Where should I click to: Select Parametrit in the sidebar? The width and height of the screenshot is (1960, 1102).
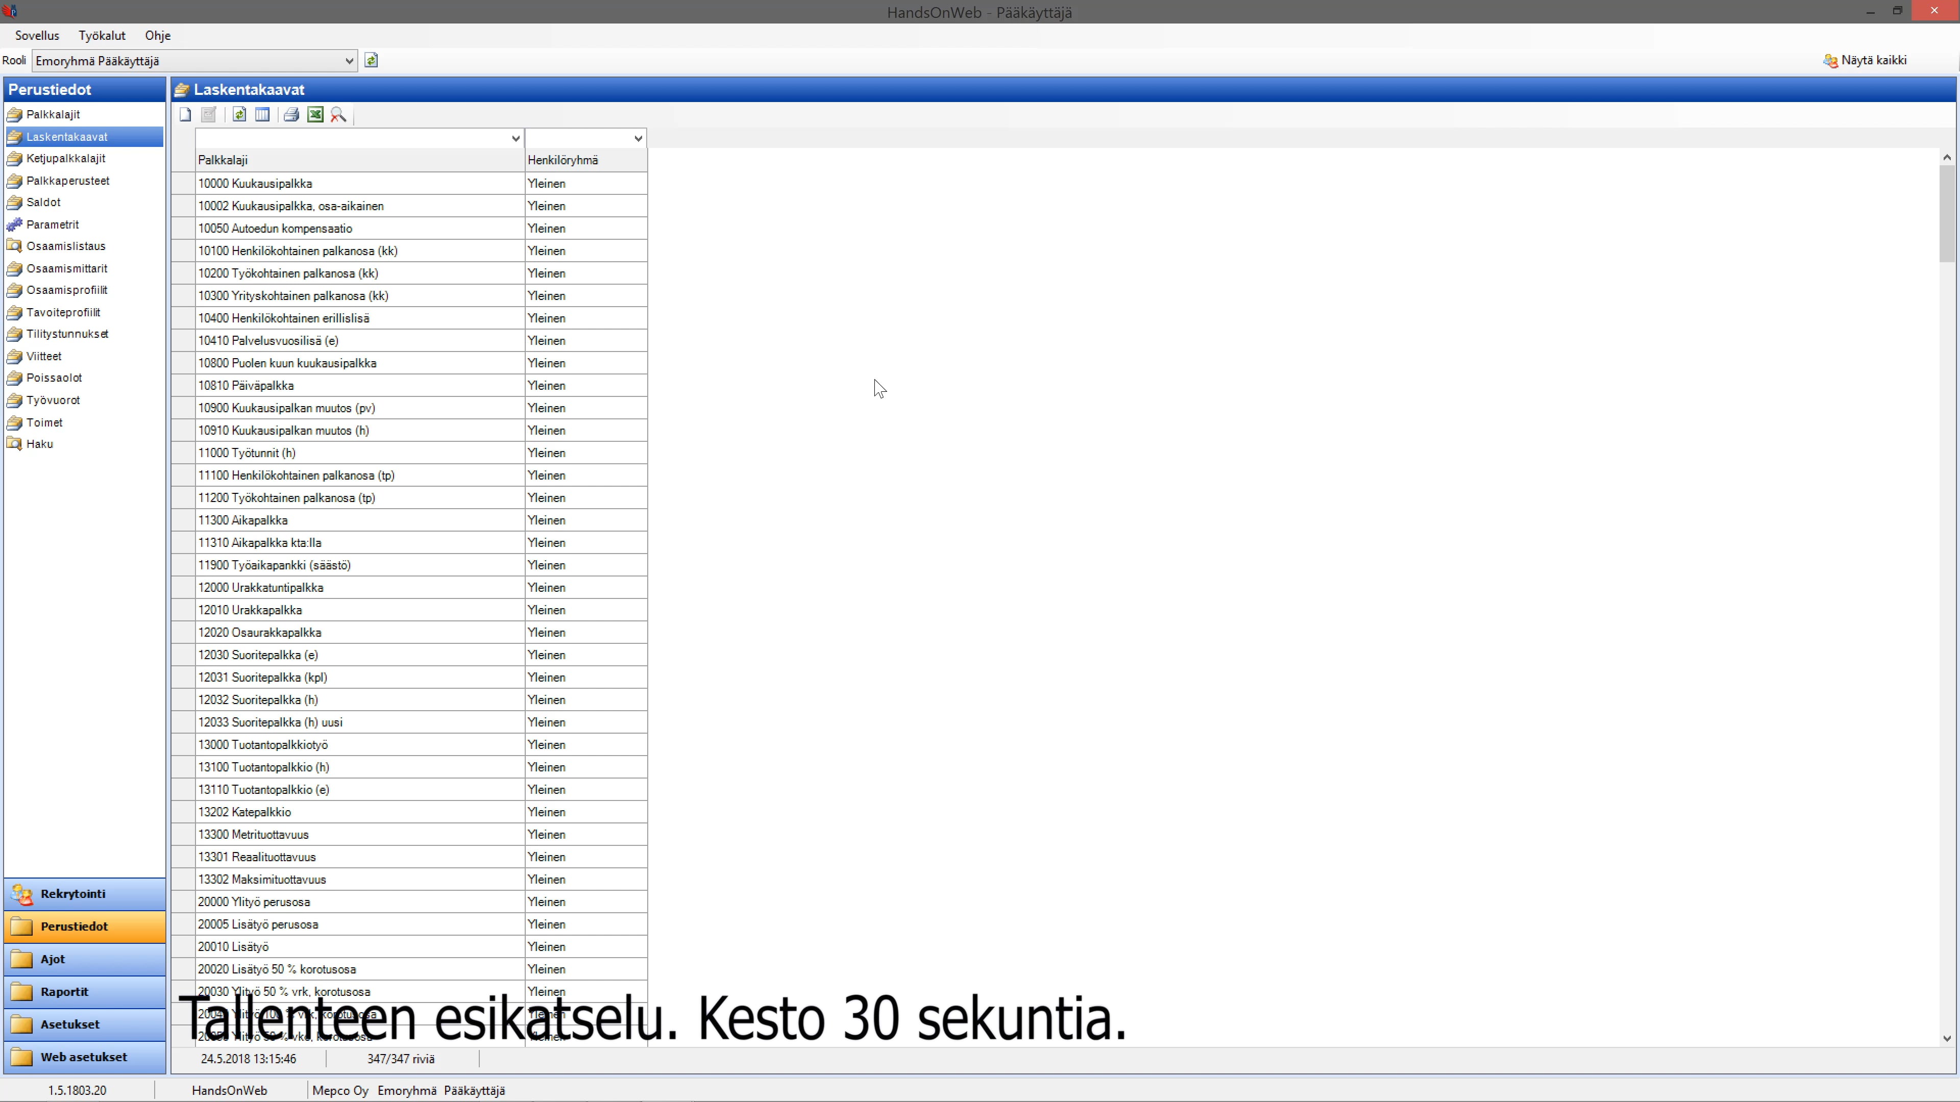tap(53, 224)
